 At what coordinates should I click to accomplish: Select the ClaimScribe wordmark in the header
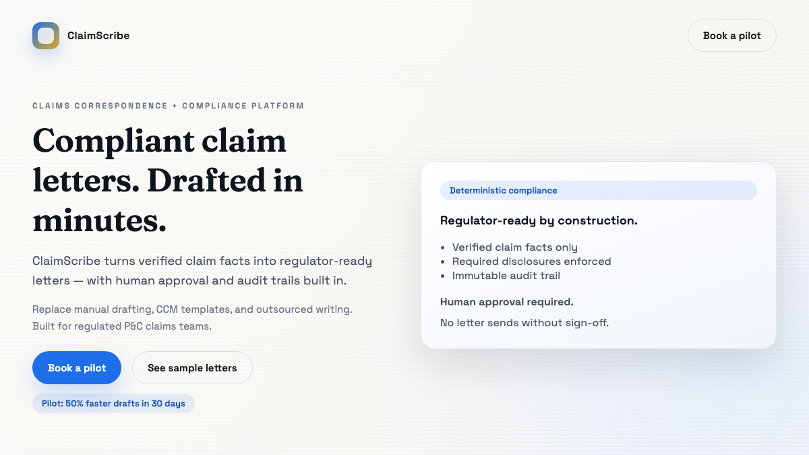click(x=98, y=36)
